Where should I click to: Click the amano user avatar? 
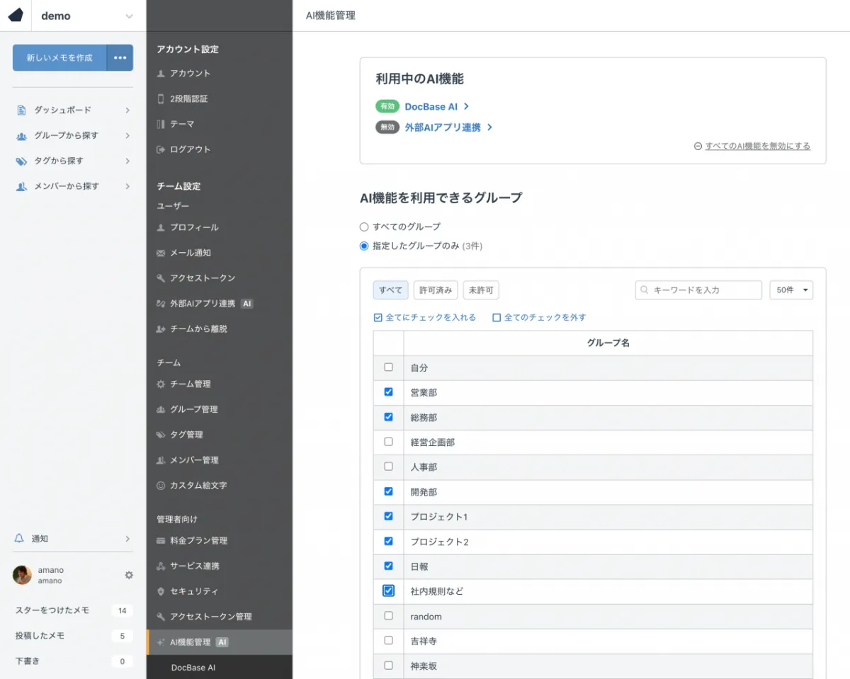click(22, 575)
